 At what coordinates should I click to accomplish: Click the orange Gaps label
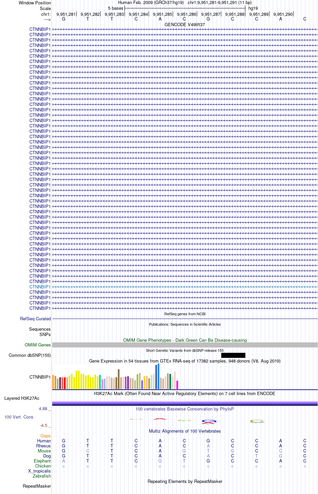pyautogui.click(x=46, y=436)
